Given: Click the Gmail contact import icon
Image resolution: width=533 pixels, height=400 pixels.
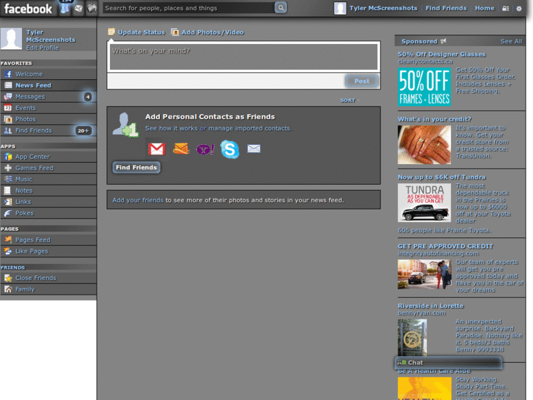Looking at the screenshot, I should [157, 149].
